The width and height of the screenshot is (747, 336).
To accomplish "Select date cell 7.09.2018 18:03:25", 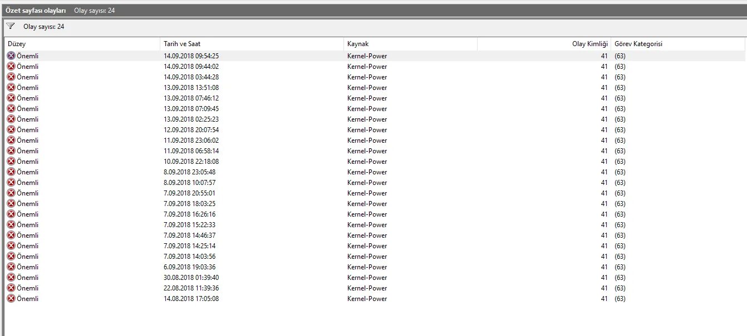I will click(189, 203).
